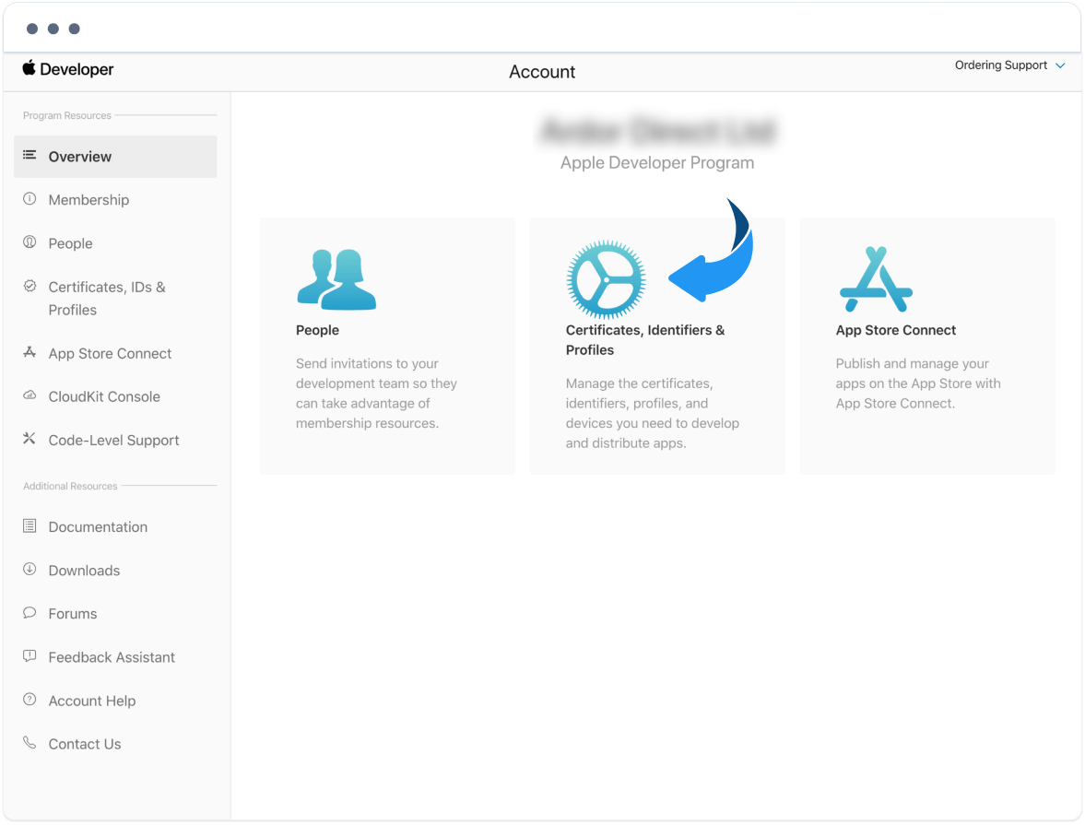
Task: Click the Documentation page icon
Action: pyautogui.click(x=29, y=526)
